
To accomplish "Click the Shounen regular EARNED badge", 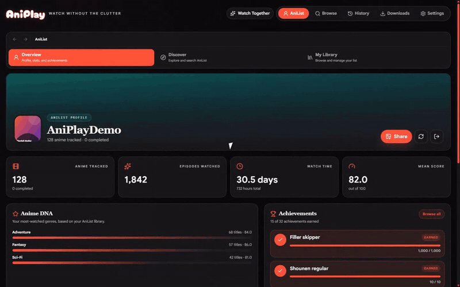I will point(431,268).
